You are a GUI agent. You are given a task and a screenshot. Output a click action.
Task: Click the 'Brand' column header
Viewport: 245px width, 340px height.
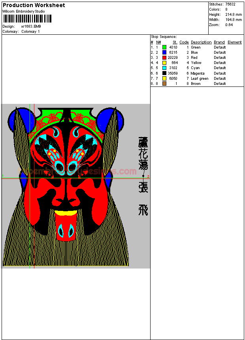(x=219, y=42)
